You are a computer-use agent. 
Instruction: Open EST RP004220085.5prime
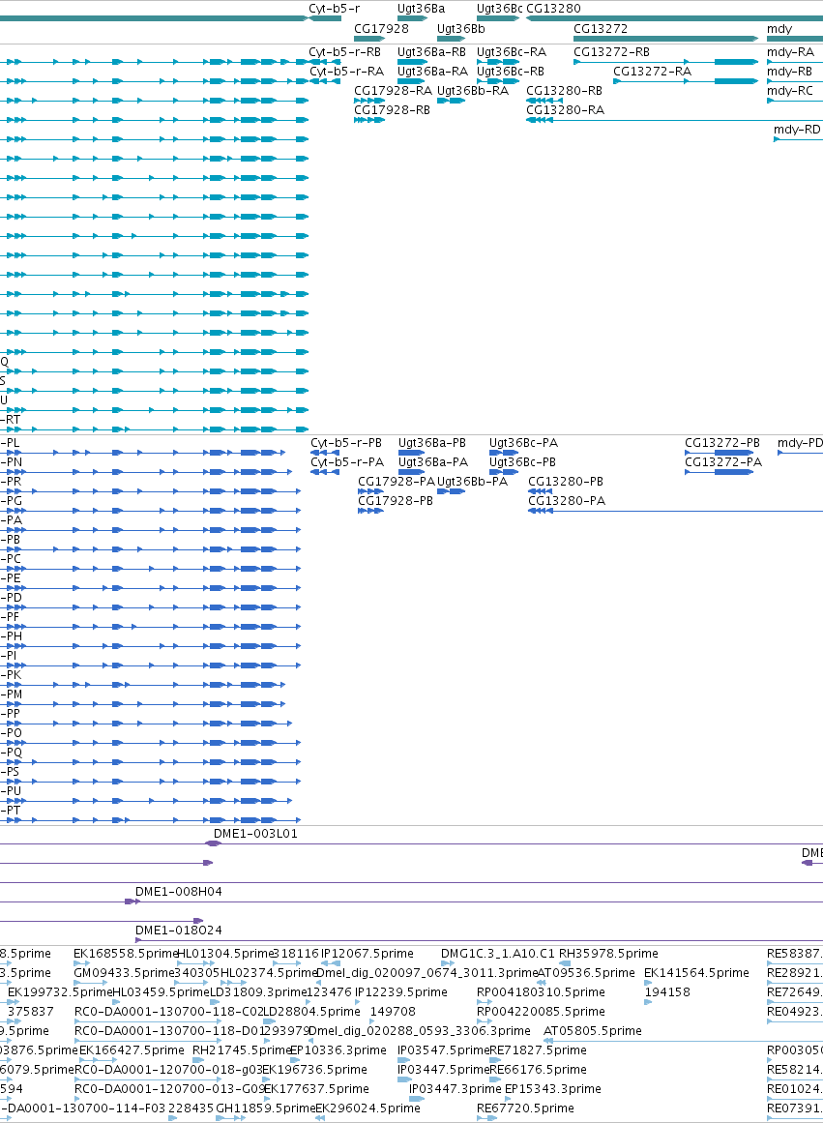coord(541,1012)
